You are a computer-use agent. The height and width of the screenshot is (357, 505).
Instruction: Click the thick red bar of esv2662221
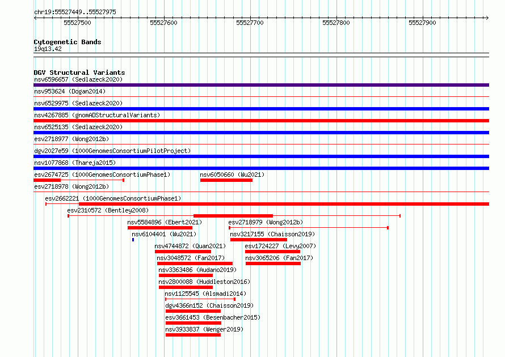click(x=284, y=204)
